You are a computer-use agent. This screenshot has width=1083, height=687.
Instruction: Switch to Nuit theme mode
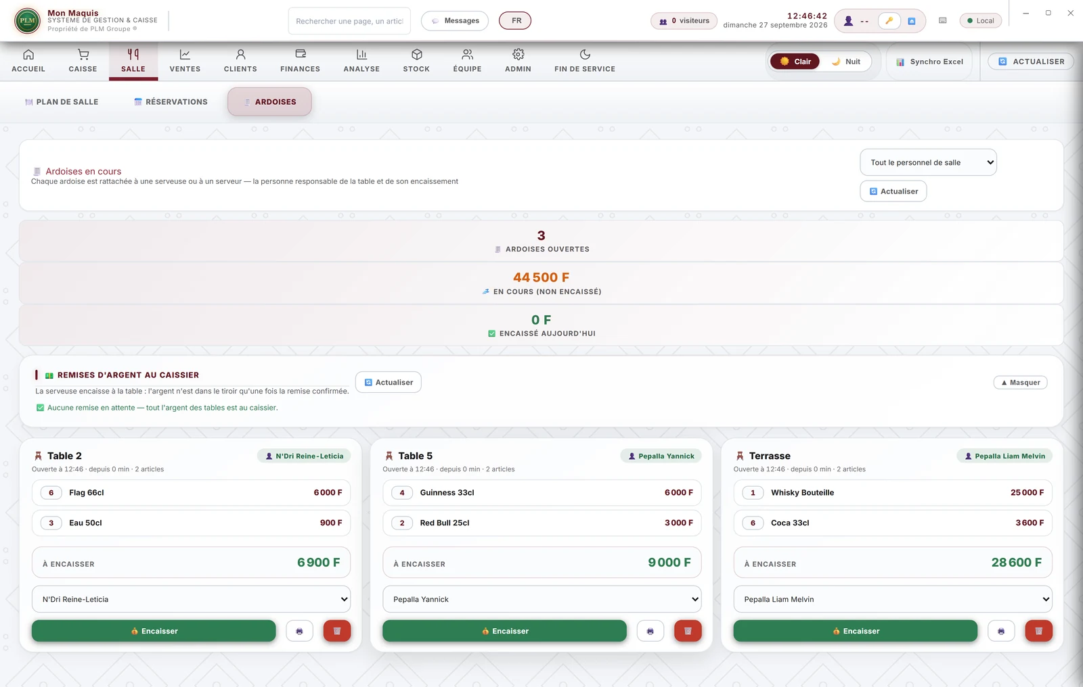coord(845,62)
